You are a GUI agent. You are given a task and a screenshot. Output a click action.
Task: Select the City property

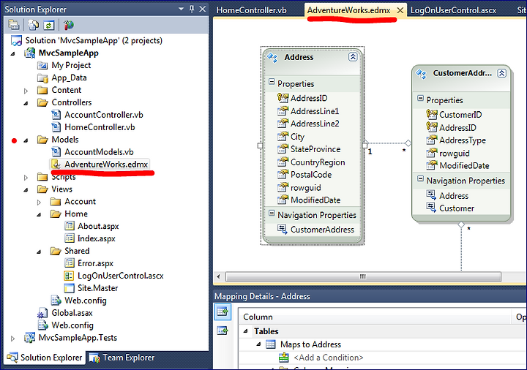coord(297,137)
